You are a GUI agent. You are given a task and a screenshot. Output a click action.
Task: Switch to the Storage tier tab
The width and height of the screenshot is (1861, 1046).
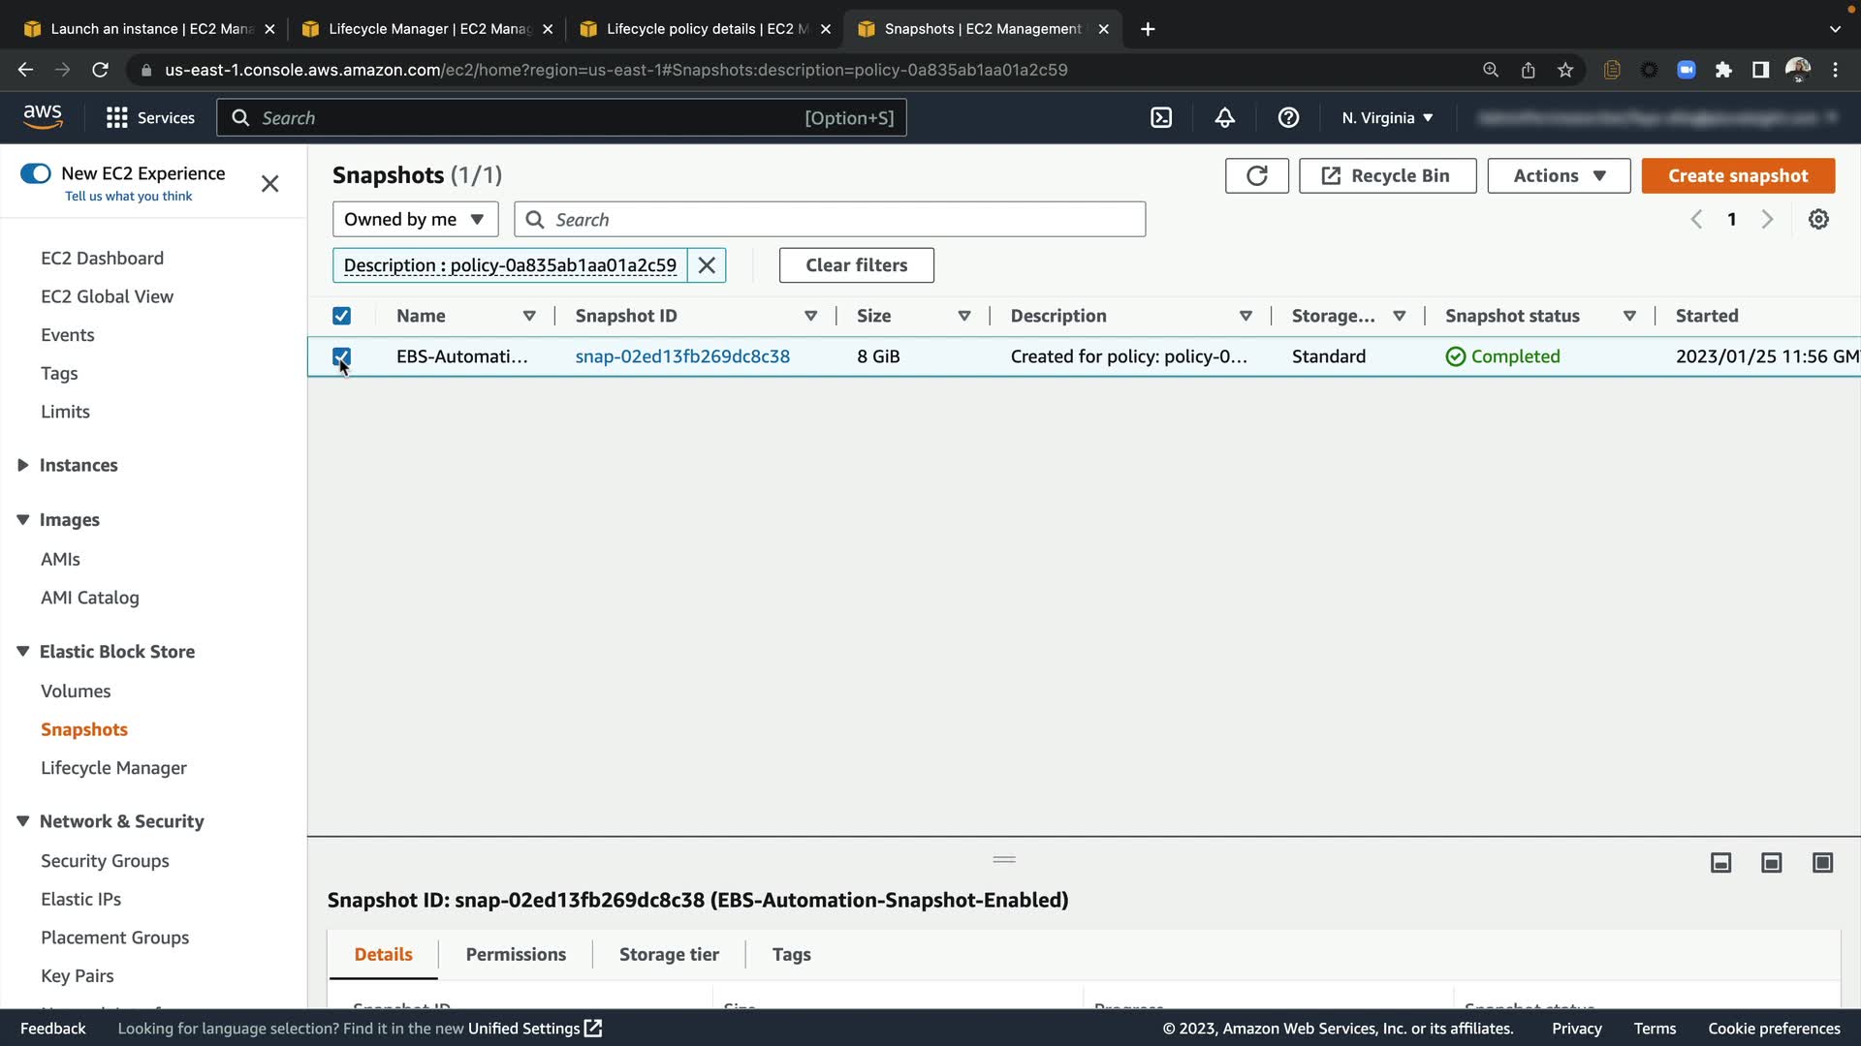[669, 955]
